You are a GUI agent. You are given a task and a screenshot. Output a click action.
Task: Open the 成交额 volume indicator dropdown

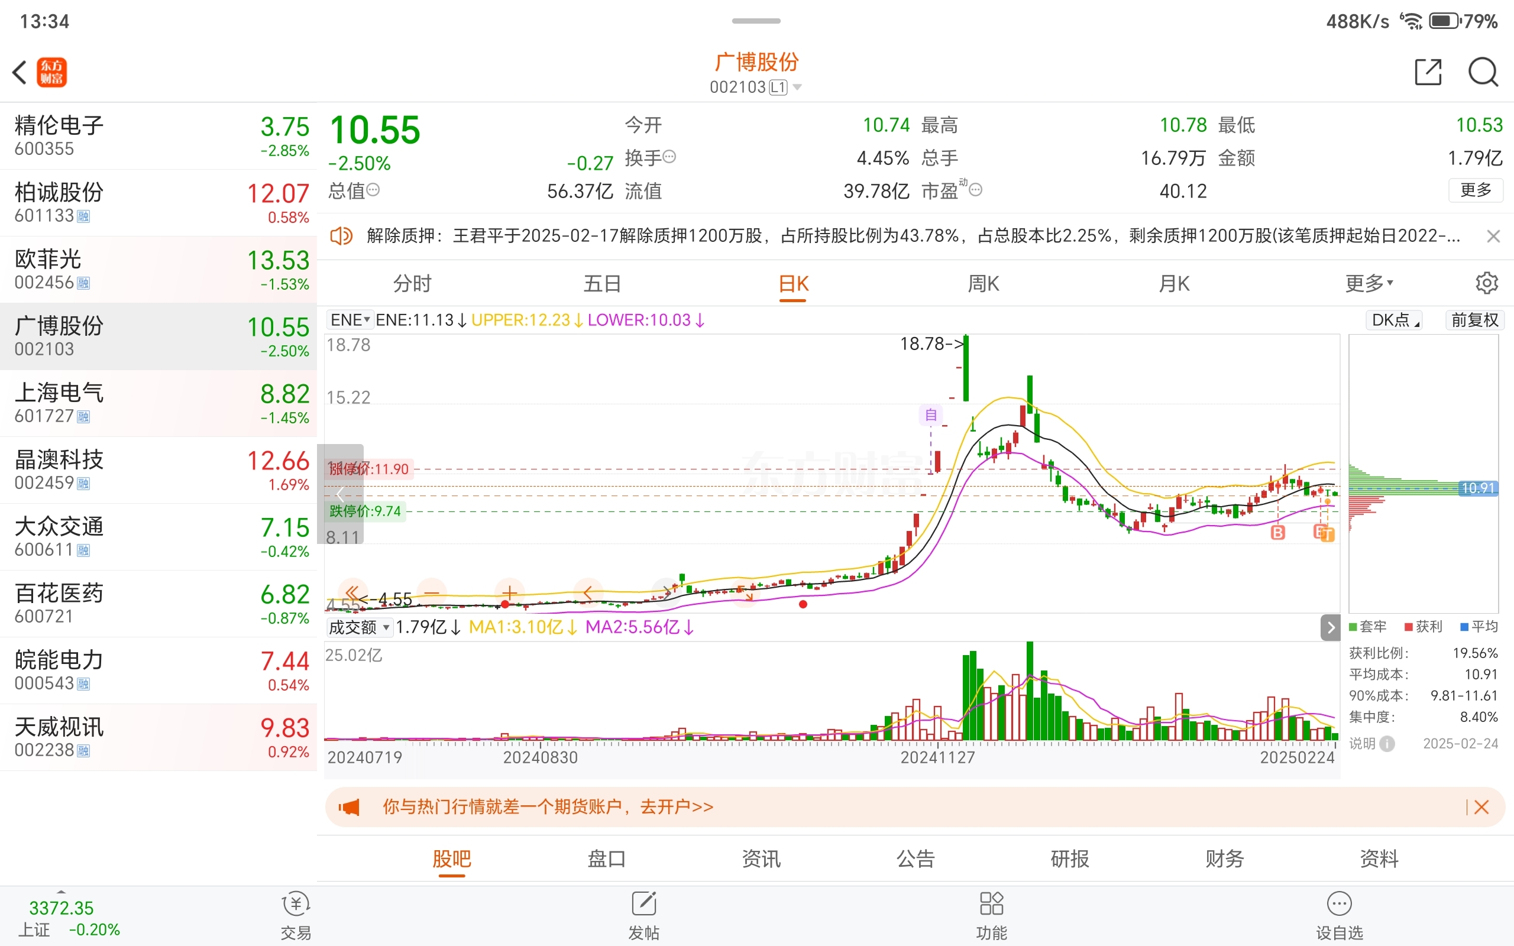point(359,627)
